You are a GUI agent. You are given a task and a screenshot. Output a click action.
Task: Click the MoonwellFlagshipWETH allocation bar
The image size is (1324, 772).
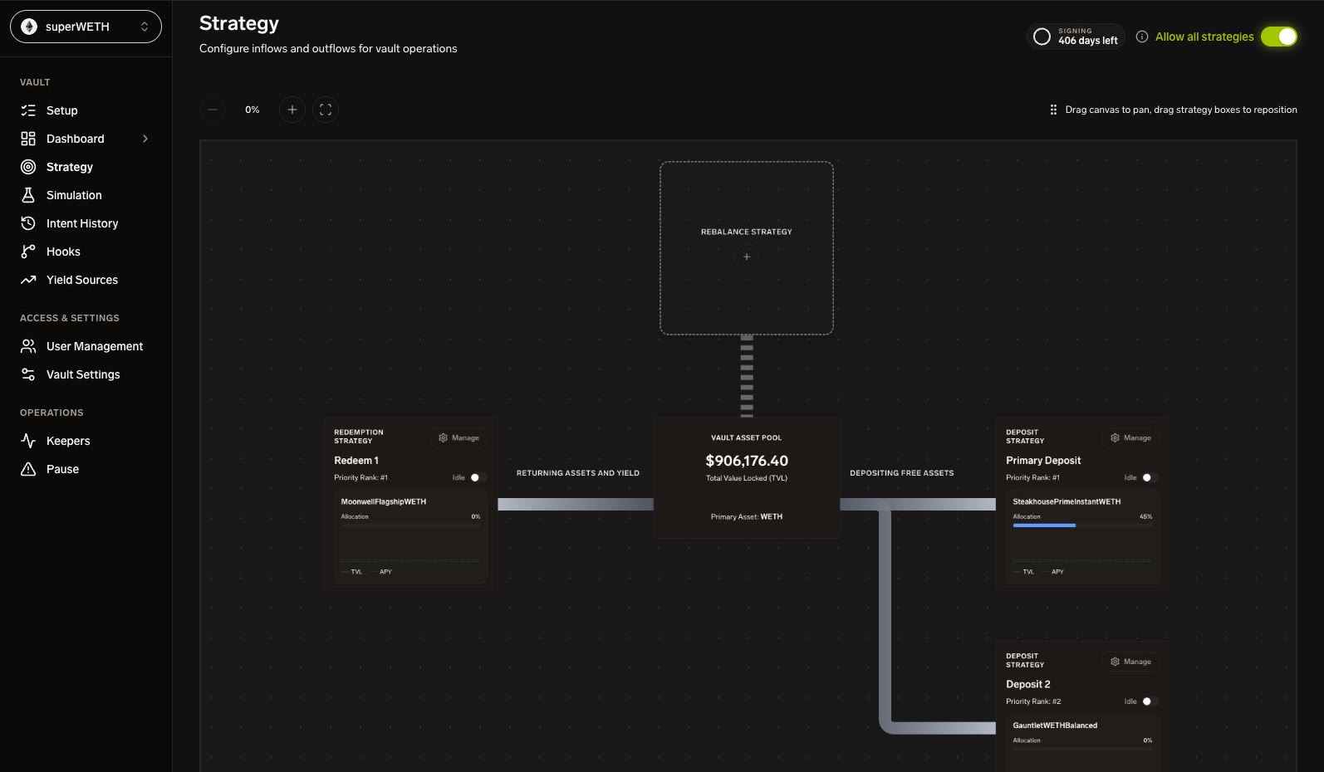pyautogui.click(x=410, y=525)
